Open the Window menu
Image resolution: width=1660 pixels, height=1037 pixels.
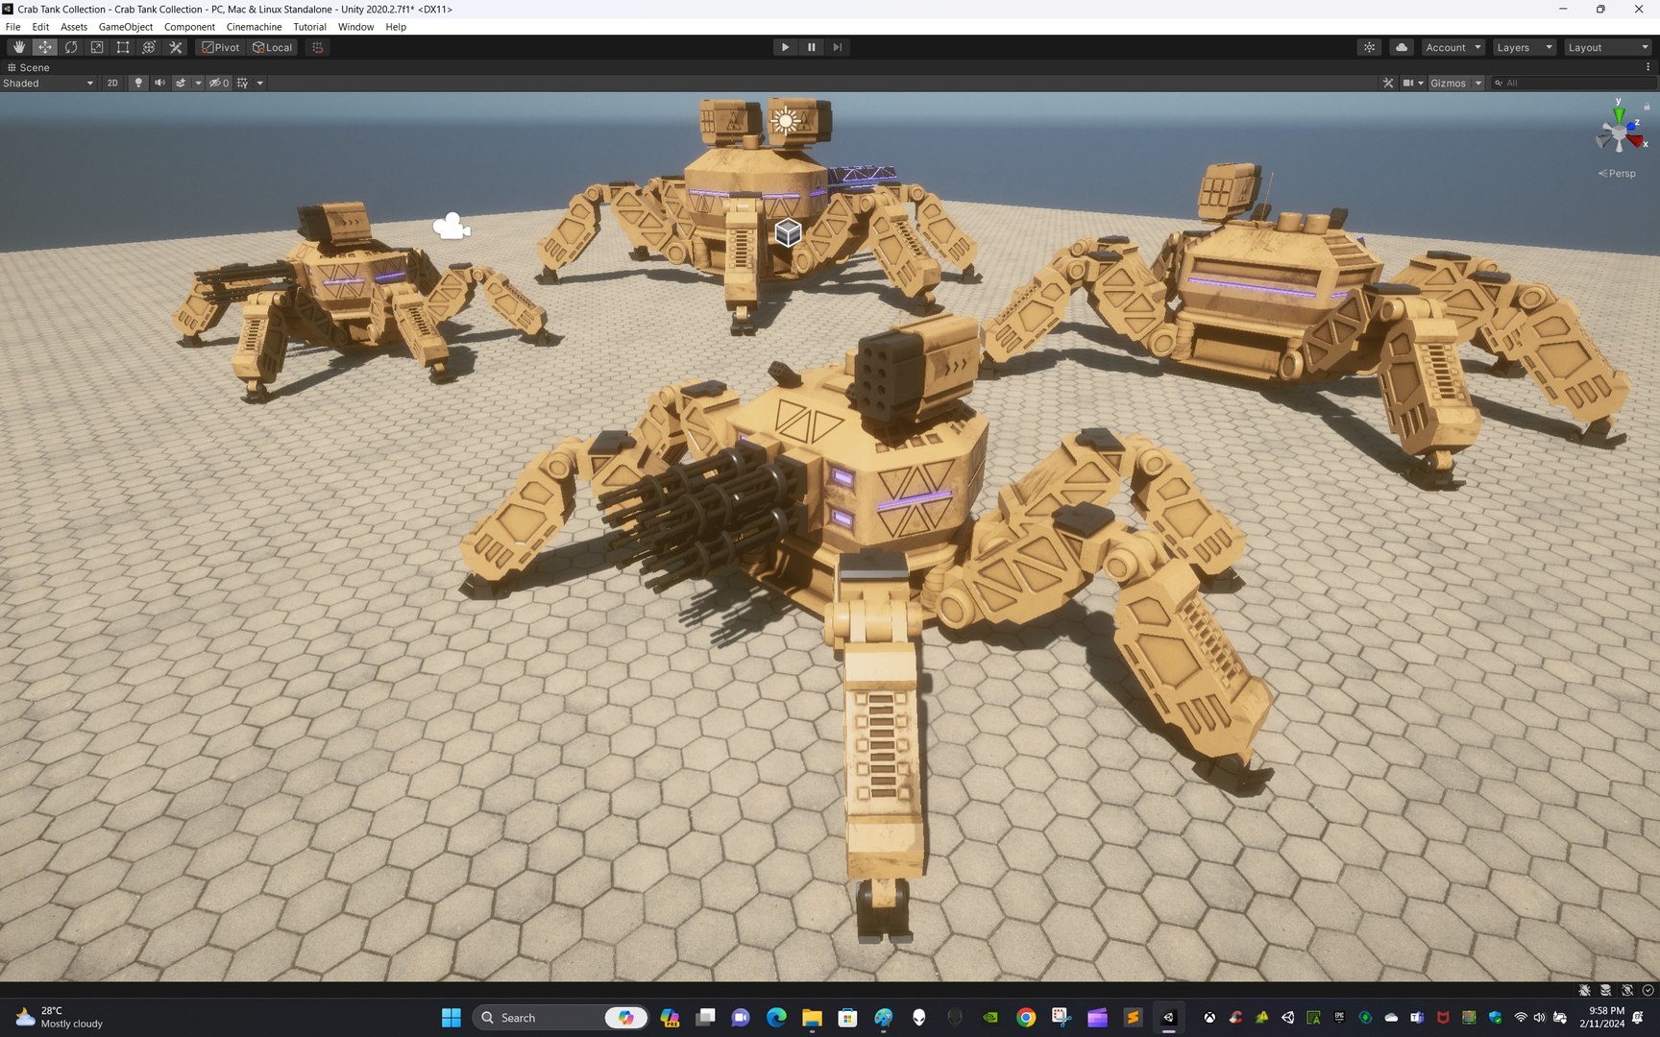(355, 27)
